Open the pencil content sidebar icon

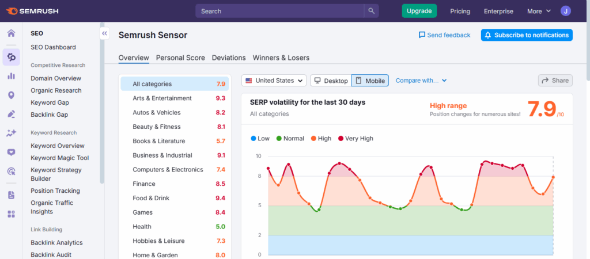[12, 114]
